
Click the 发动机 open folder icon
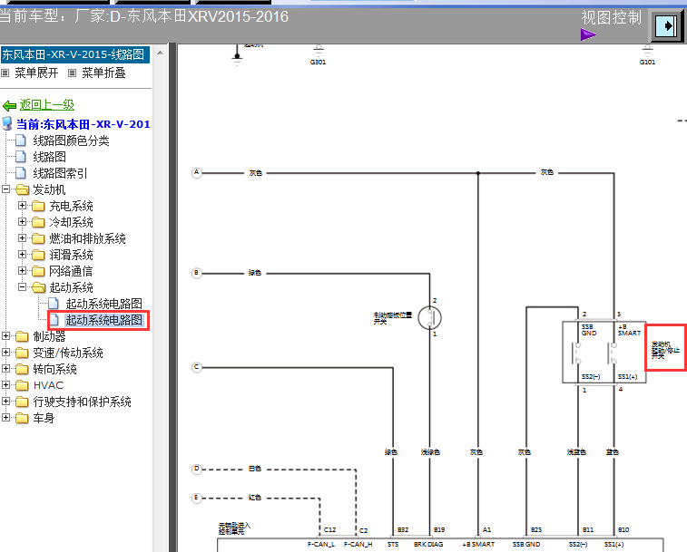22,189
